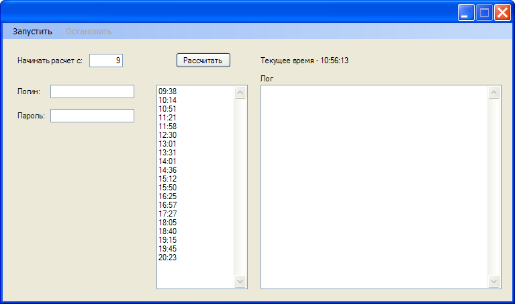Click the Логин label

(29, 91)
